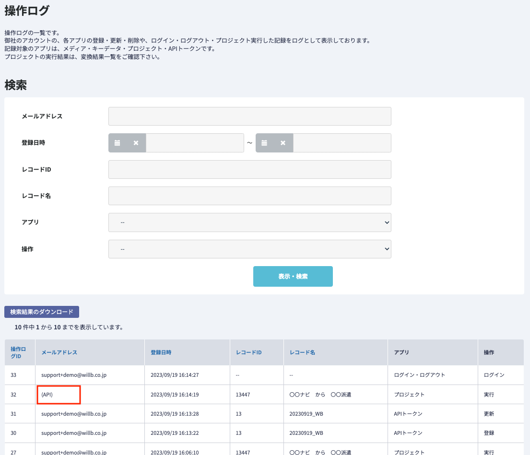This screenshot has height=455, width=530.
Task: Click record ID 13447 in row 32
Action: coord(243,395)
